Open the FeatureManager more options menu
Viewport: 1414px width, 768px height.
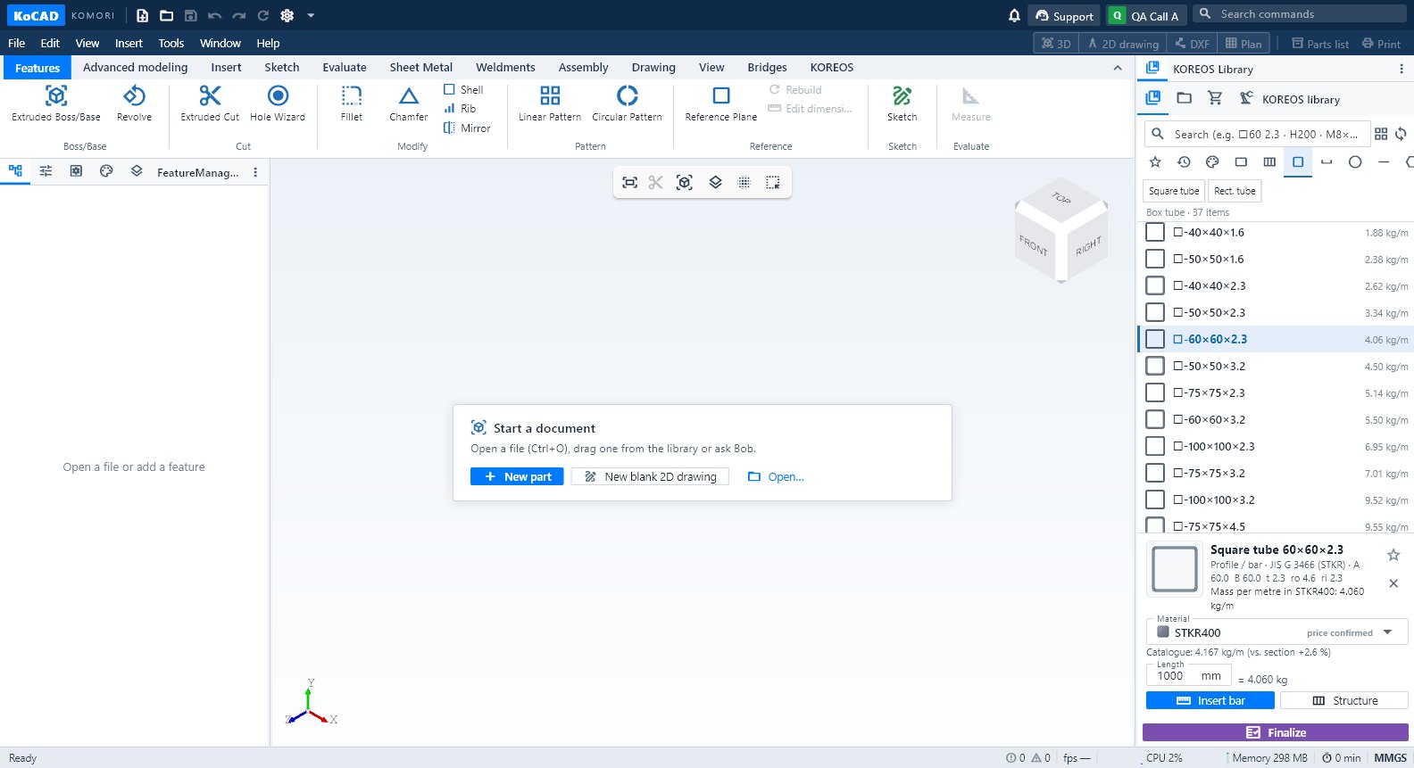255,172
